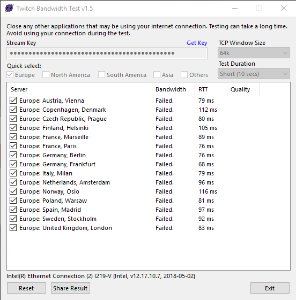
Task: Click the Share Result button
Action: pos(70,288)
